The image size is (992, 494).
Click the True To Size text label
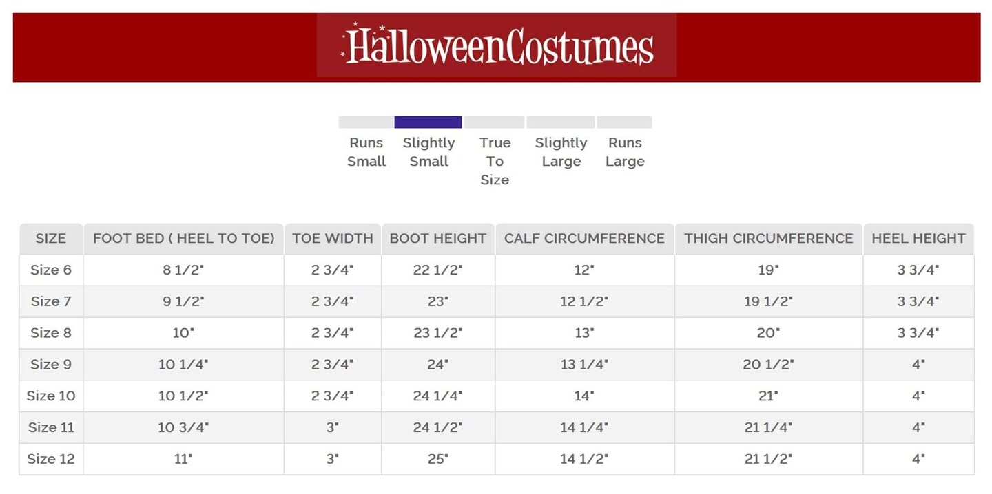(495, 161)
